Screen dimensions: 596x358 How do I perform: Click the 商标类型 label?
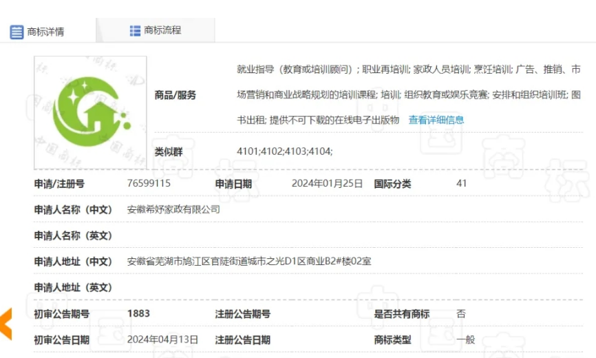pyautogui.click(x=392, y=340)
